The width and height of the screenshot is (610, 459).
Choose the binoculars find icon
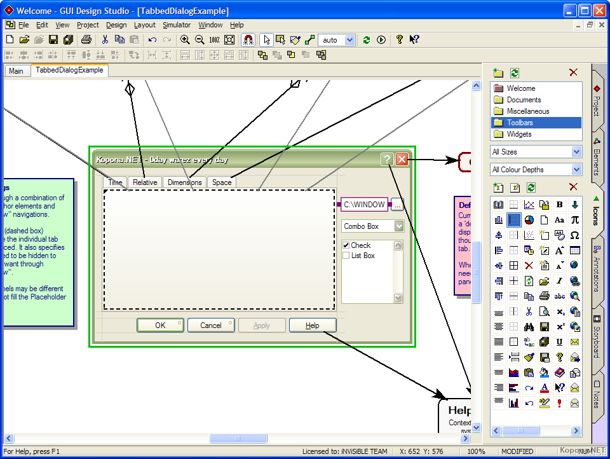coord(529,327)
